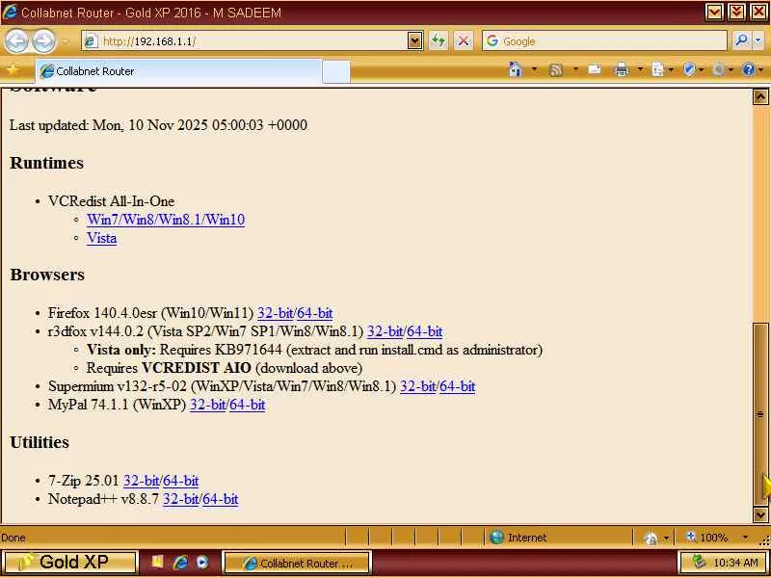This screenshot has height=578, width=771.
Task: Click the green Refresh arrows icon
Action: [x=439, y=41]
